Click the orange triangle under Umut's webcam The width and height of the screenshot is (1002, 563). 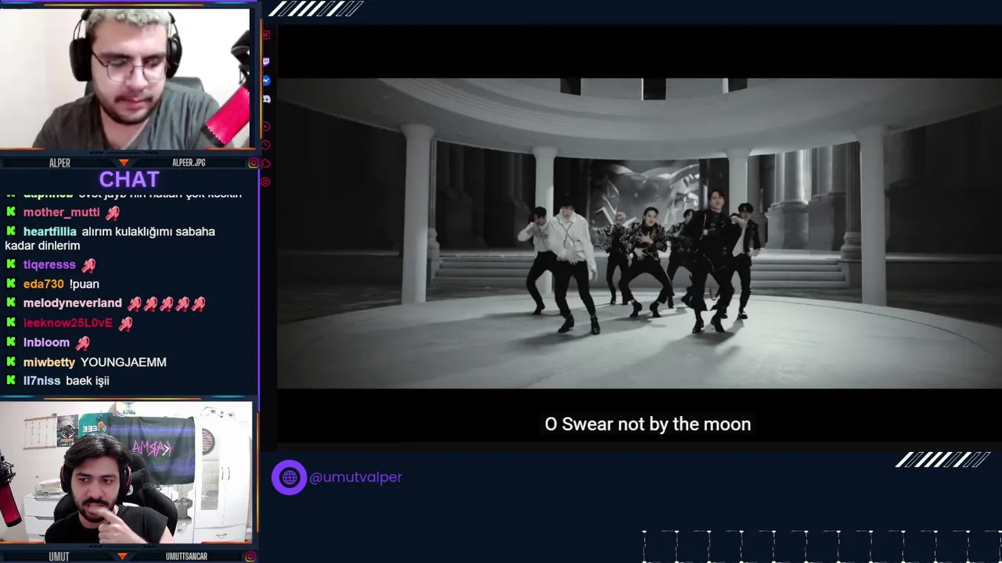[x=123, y=556]
